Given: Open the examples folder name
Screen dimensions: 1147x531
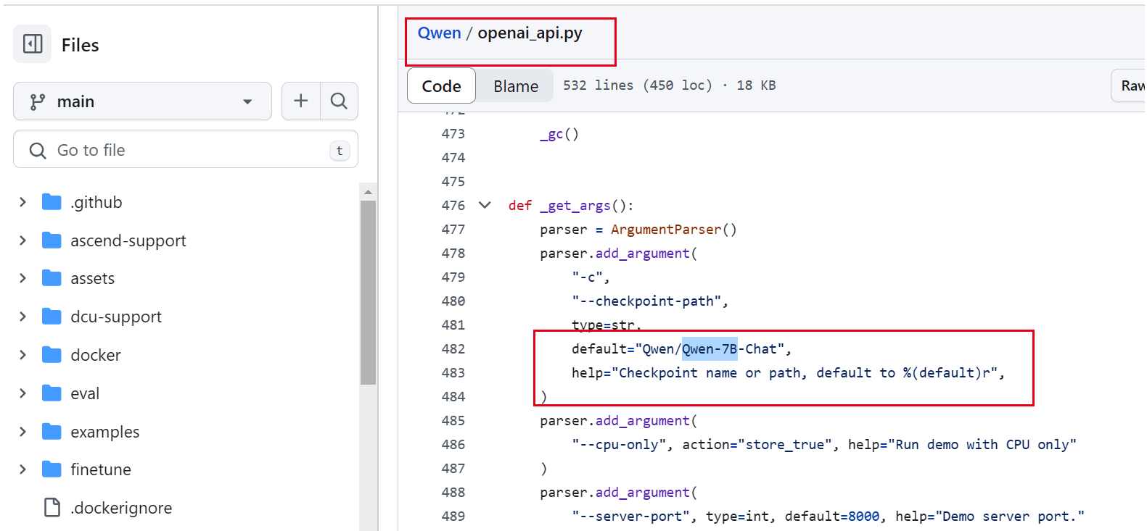Looking at the screenshot, I should tap(105, 432).
